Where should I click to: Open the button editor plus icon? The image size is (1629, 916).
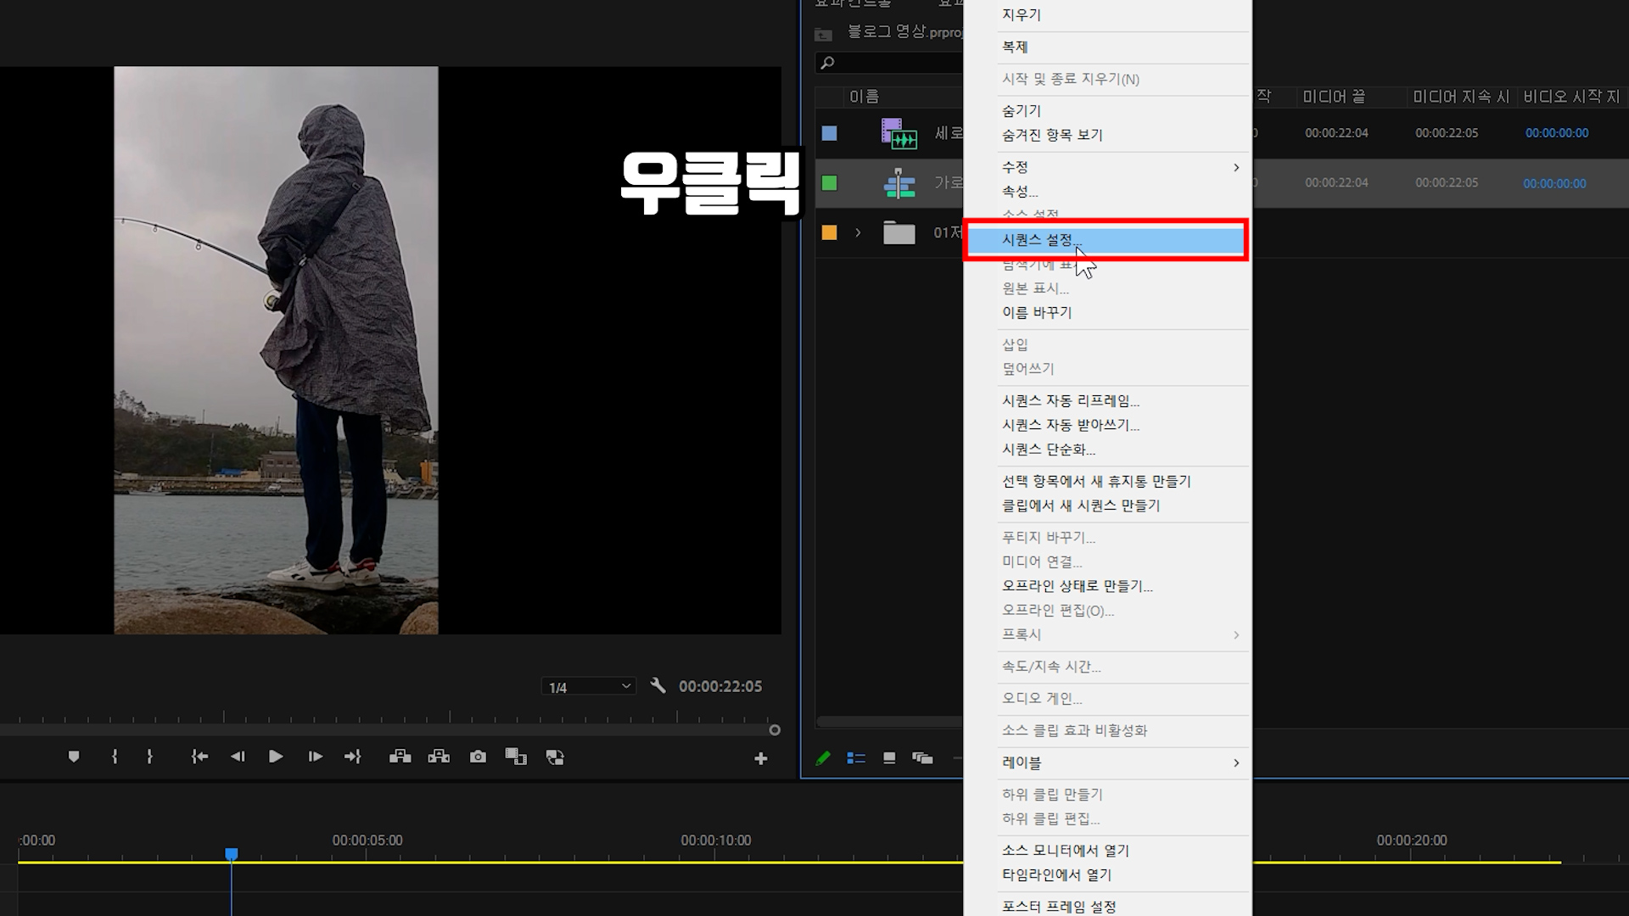pyautogui.click(x=760, y=758)
